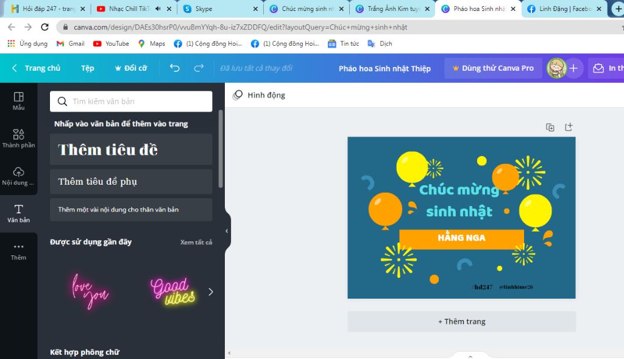Add a heading with Thêm tiêu đề
Image resolution: width=624 pixels, height=359 pixels.
click(x=131, y=149)
